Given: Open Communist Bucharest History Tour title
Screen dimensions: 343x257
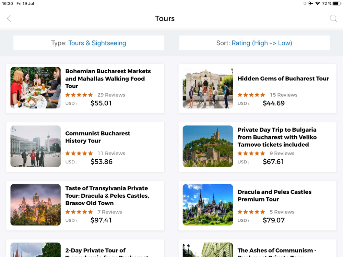Looking at the screenshot, I should [x=98, y=137].
